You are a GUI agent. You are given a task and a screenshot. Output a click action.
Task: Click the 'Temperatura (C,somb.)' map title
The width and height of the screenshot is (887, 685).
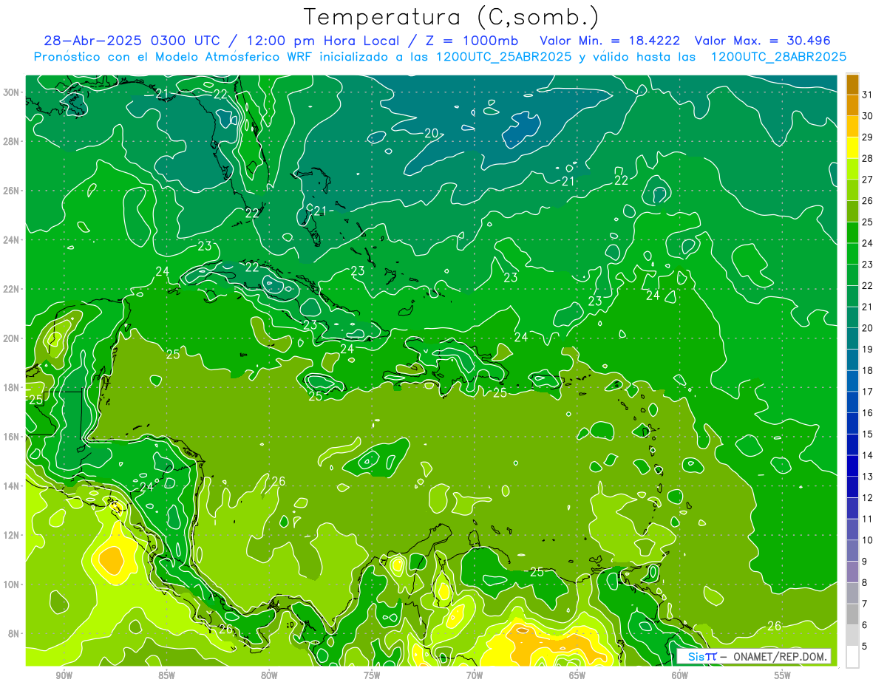point(452,17)
